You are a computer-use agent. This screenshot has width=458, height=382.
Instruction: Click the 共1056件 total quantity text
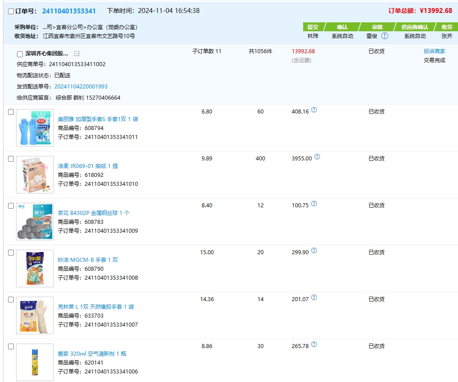(260, 51)
